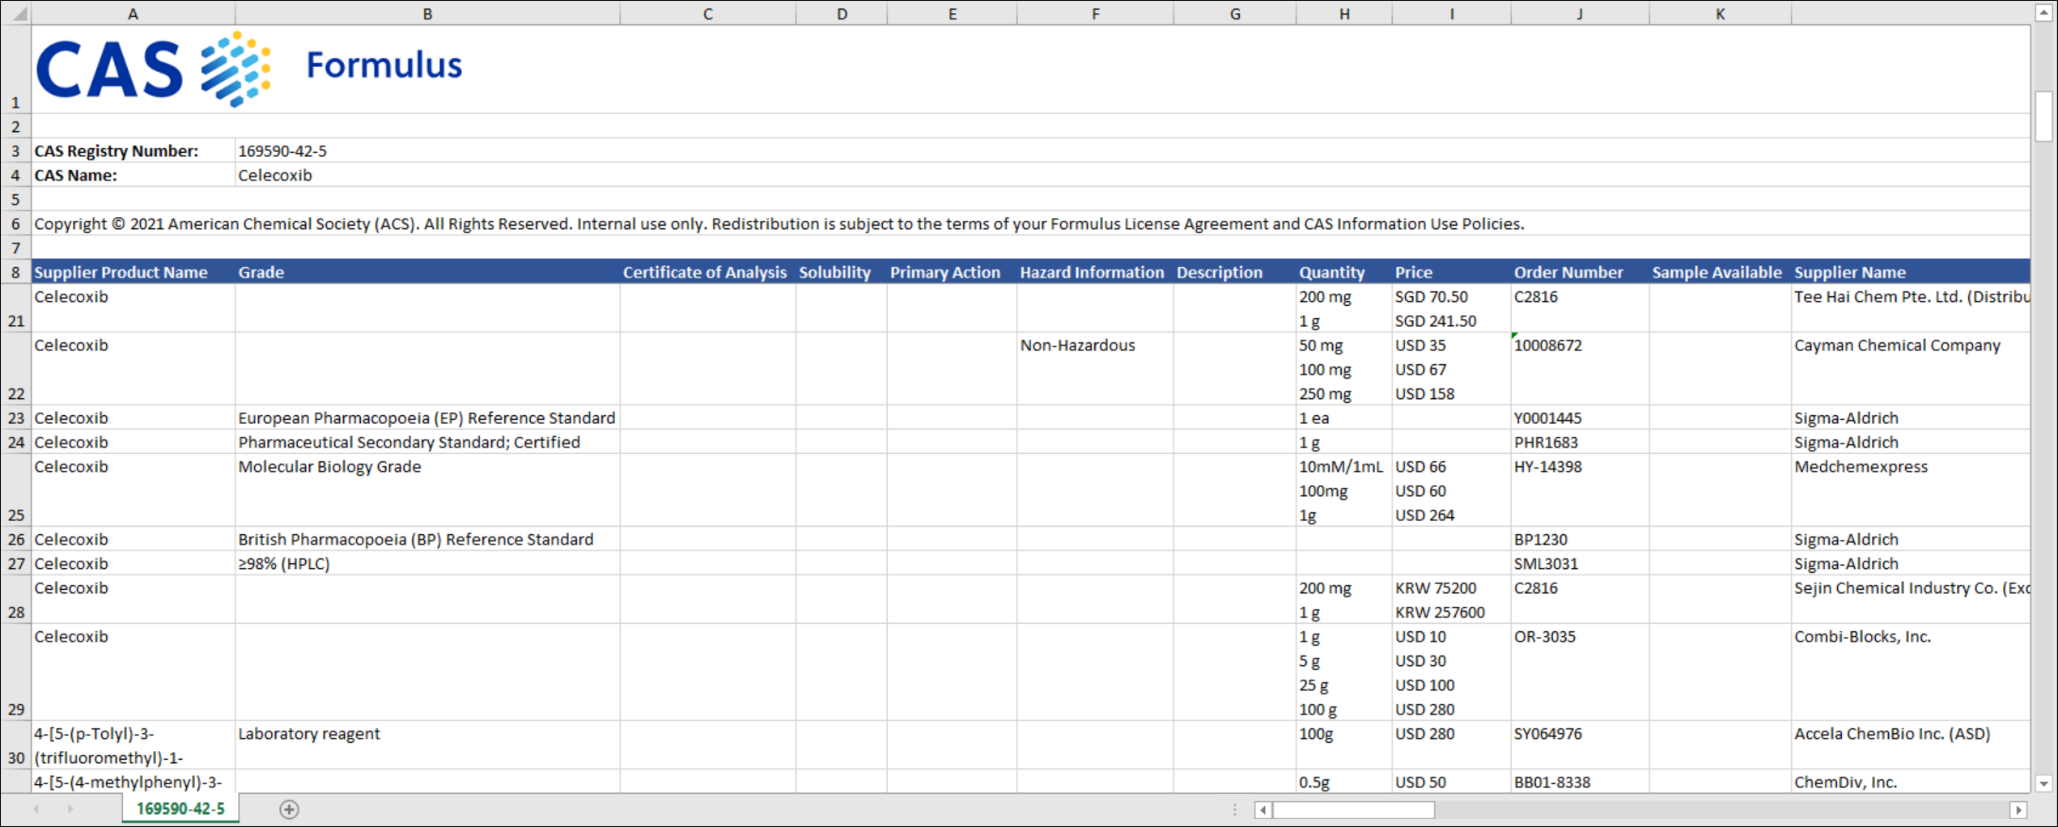Select British Pharmacopoeia (BP) Reference Standard cell
2058x827 pixels.
pyautogui.click(x=427, y=539)
